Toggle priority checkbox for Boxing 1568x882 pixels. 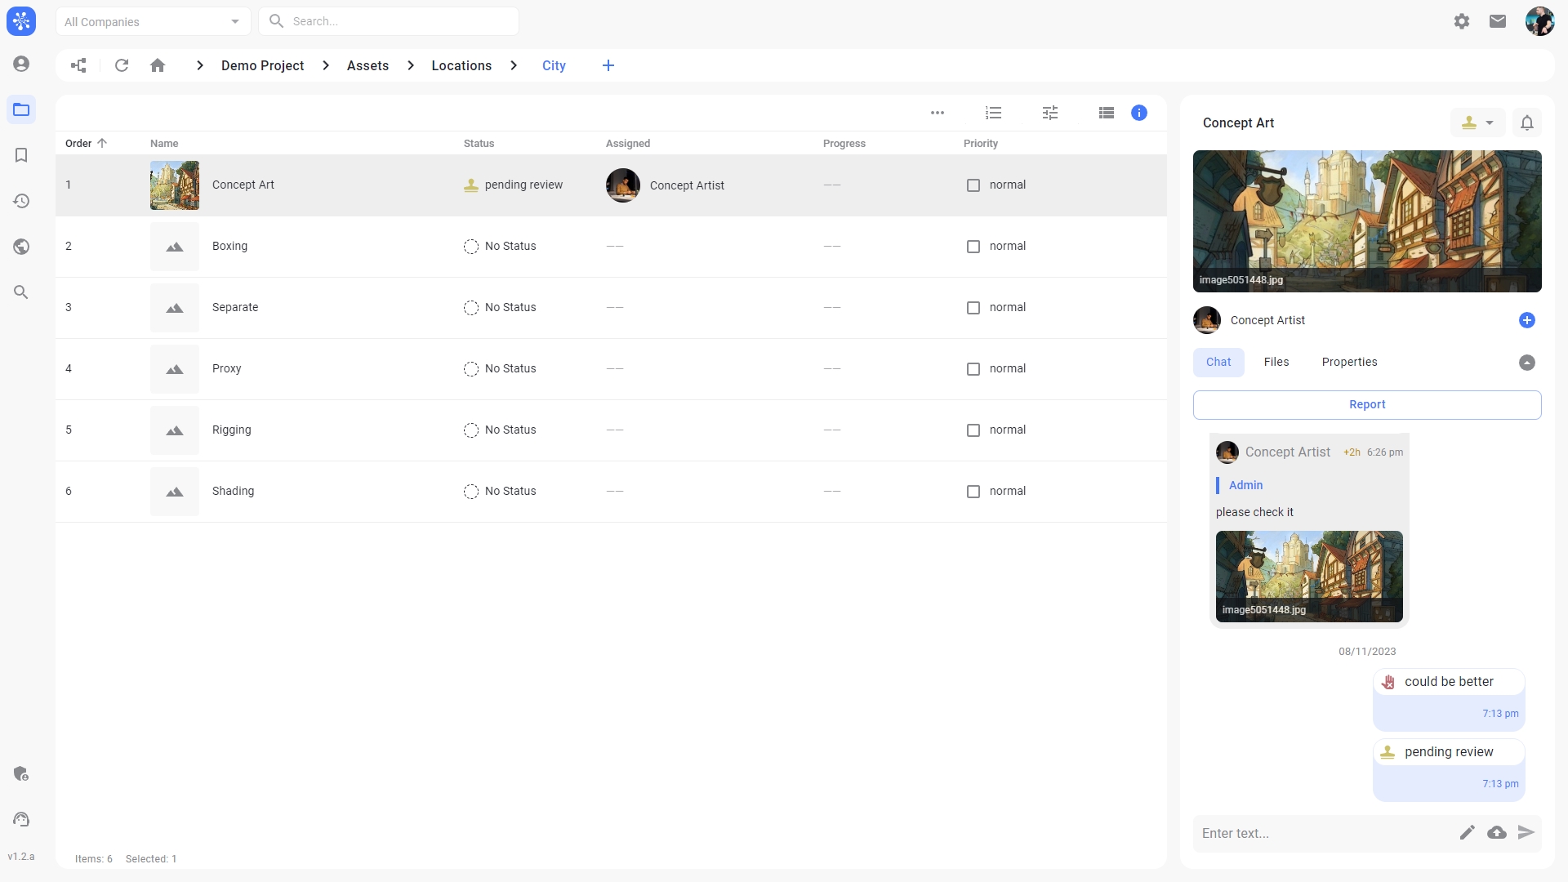973,247
